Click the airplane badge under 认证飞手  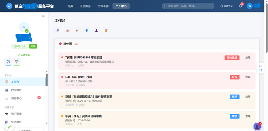8,62
